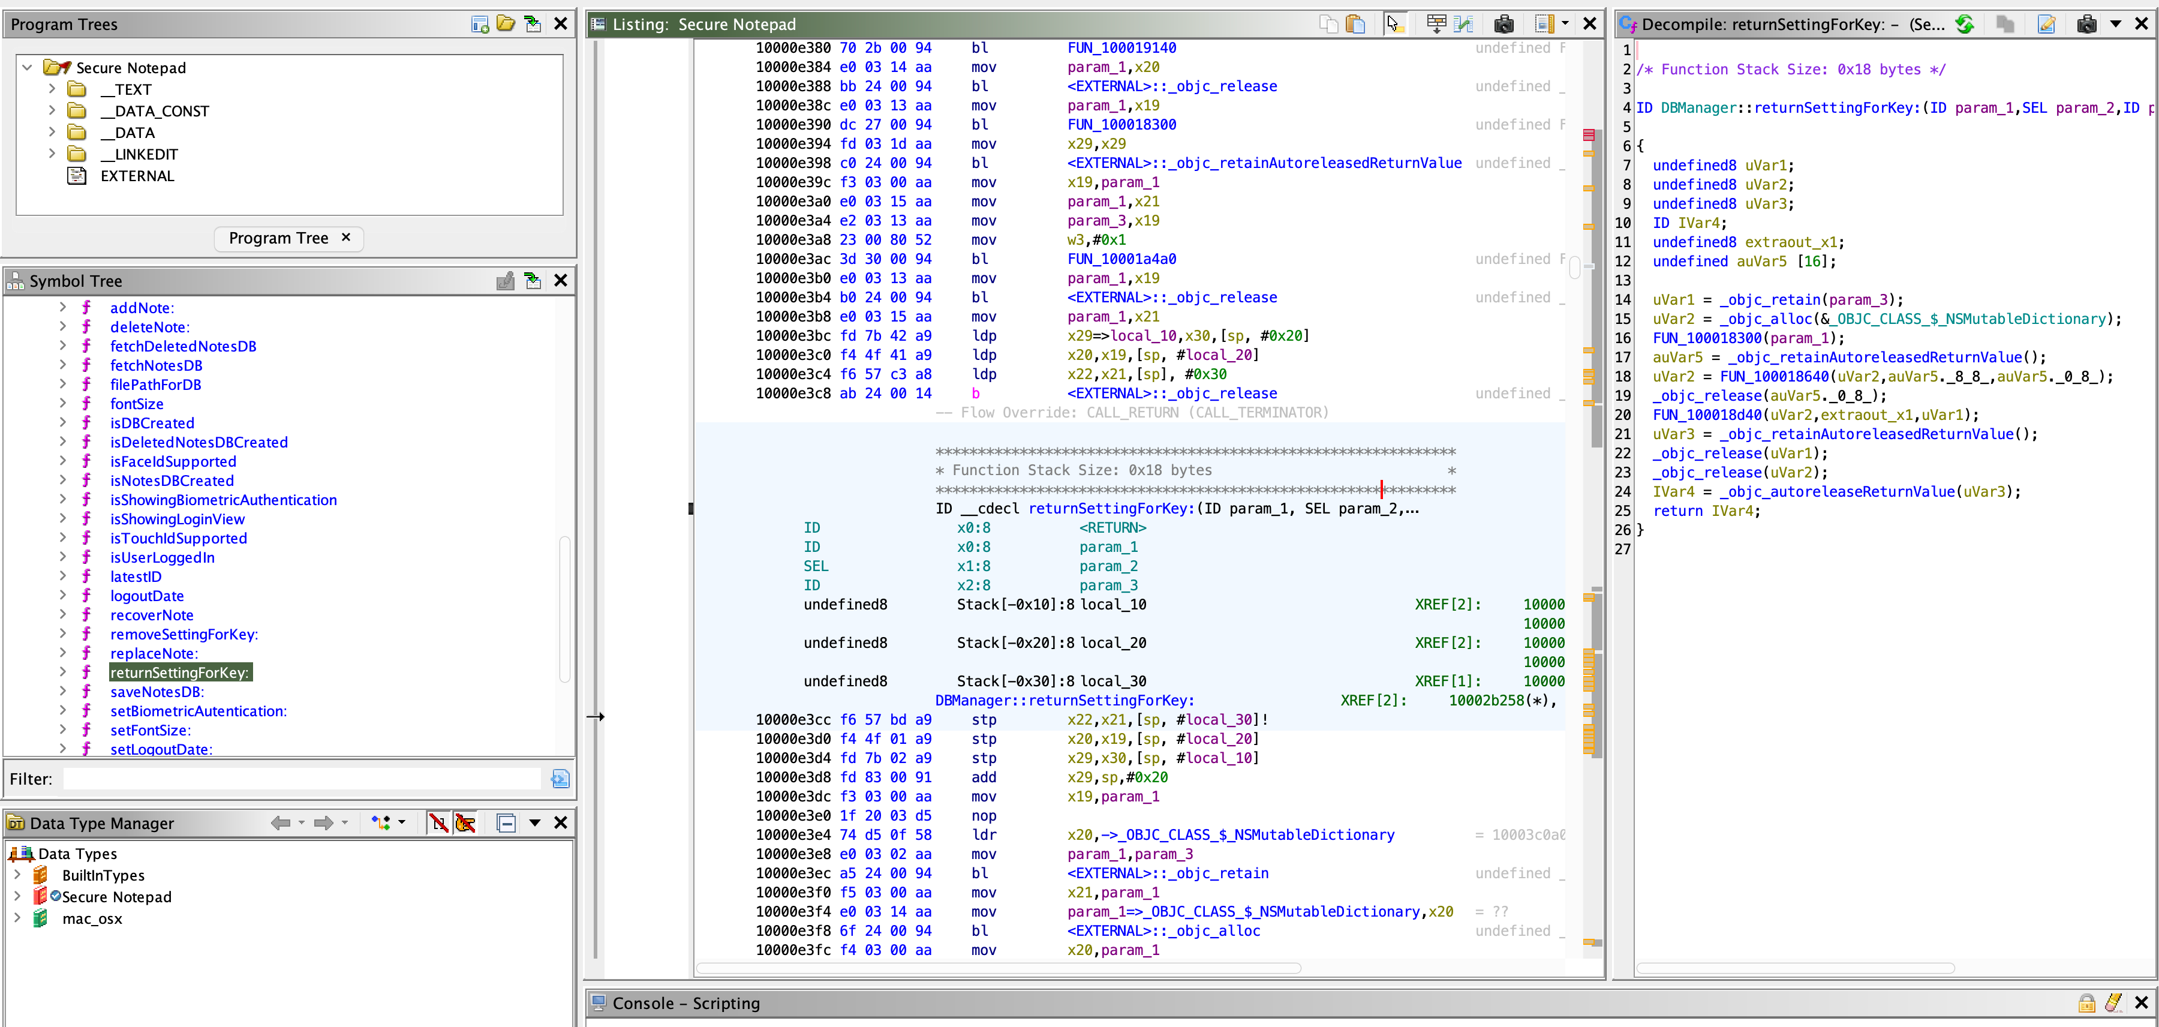Screen dimensions: 2159x1027
Task: Click the clear console icon
Action: 2114,1002
